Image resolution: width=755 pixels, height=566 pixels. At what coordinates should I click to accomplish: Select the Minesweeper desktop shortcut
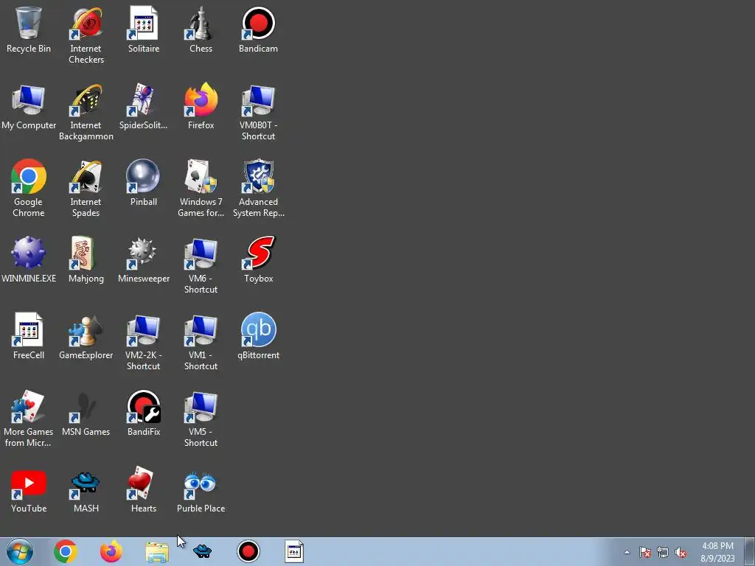pyautogui.click(x=144, y=260)
